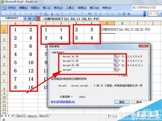This screenshot has width=162, height=121.
Task: Open the AutoSum functions dropdown arrow
Action: click(x=104, y=14)
